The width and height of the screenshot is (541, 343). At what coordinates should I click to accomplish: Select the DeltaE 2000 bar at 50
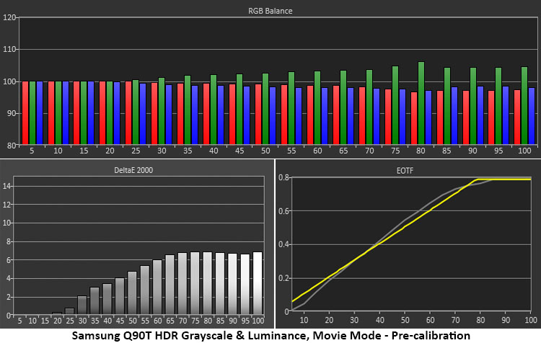(x=132, y=293)
